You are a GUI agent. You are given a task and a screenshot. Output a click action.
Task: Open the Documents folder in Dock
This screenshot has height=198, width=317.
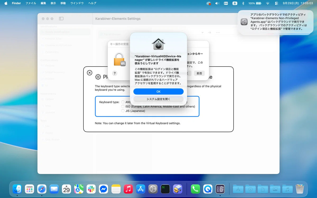pos(263,189)
